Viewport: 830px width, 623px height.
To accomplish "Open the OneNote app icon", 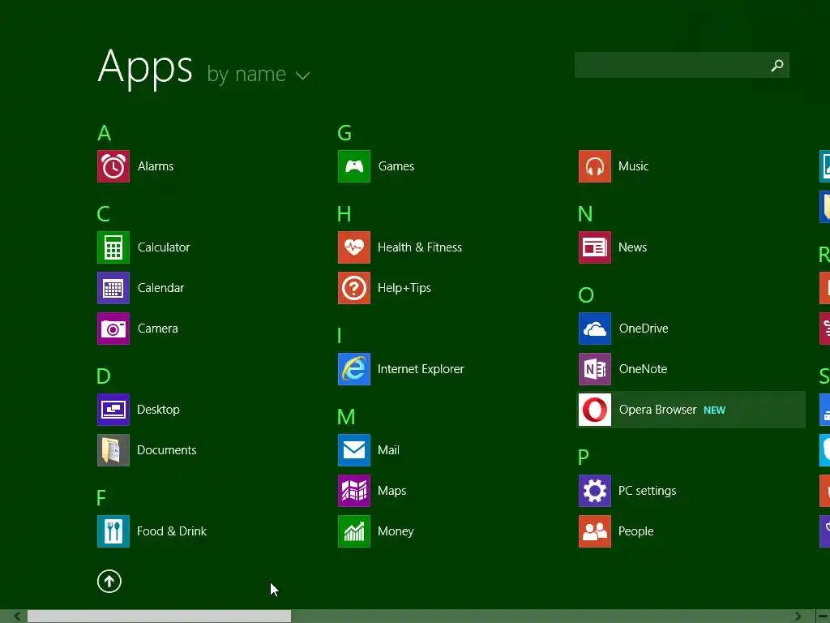I will pos(595,369).
